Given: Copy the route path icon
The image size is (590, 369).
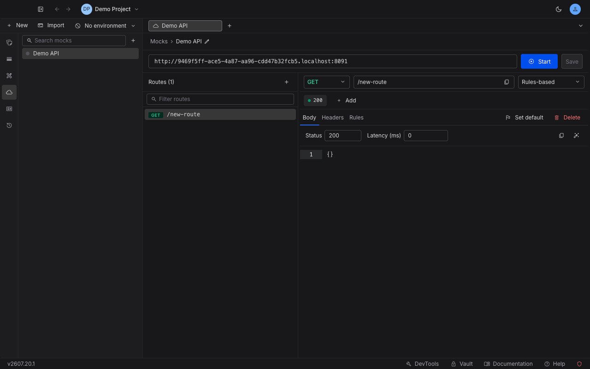Looking at the screenshot, I should coord(507,82).
